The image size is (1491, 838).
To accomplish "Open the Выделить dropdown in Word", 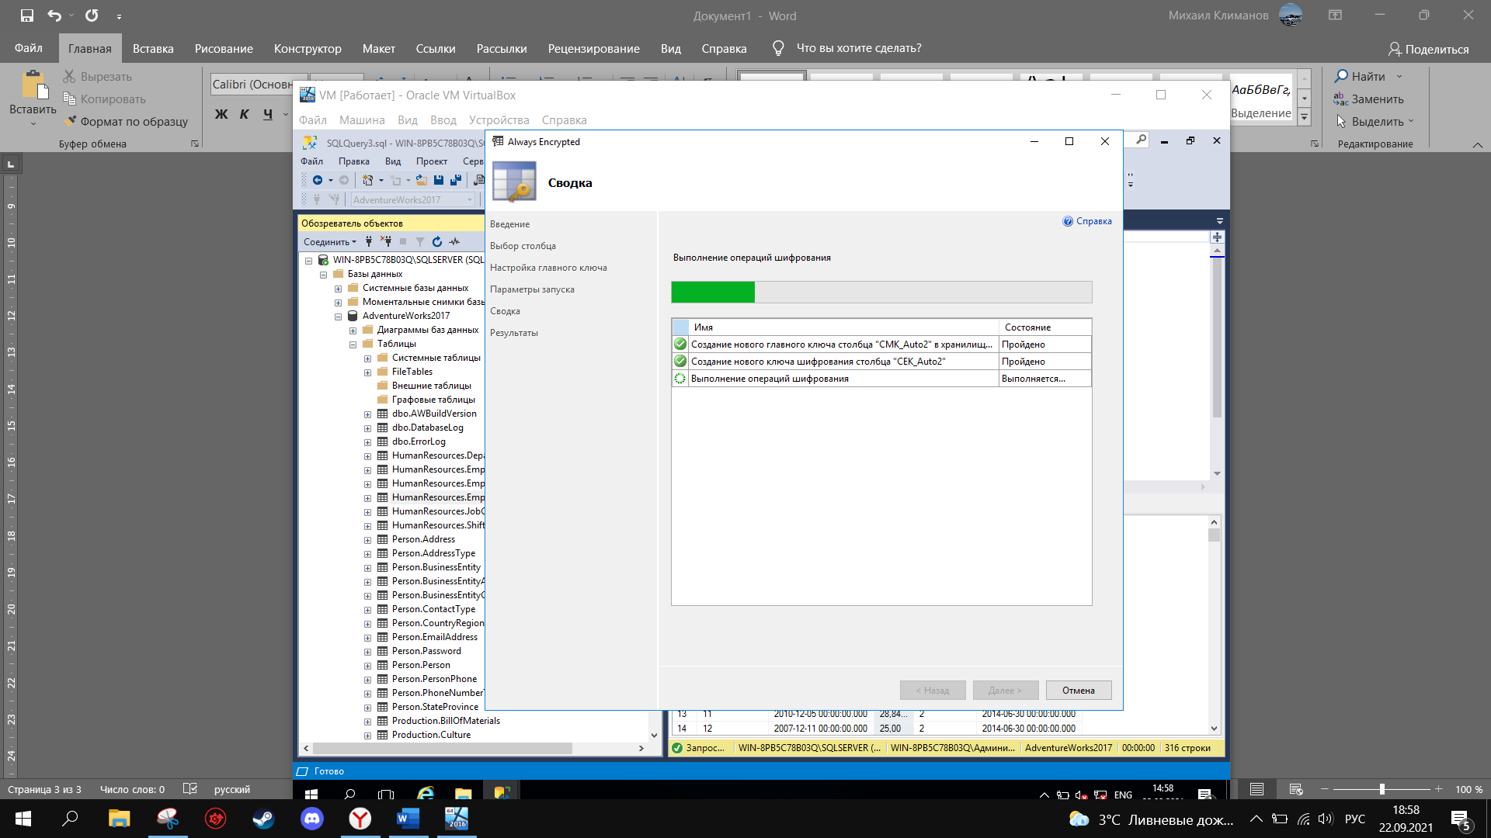I will pos(1377,121).
